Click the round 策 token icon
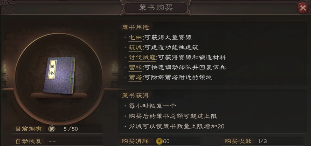 click(x=52, y=129)
